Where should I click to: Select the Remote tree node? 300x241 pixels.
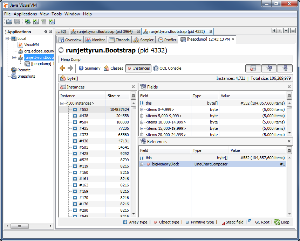[x=21, y=70]
